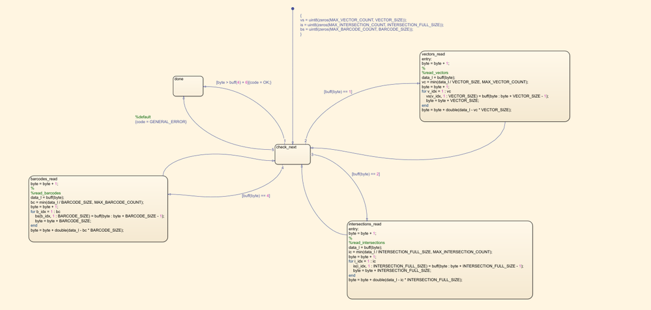This screenshot has width=651, height=310.
Task: Click the ic = min(data_l / INTERSECTION_FULL_SIZE...) line
Action: coord(420,252)
